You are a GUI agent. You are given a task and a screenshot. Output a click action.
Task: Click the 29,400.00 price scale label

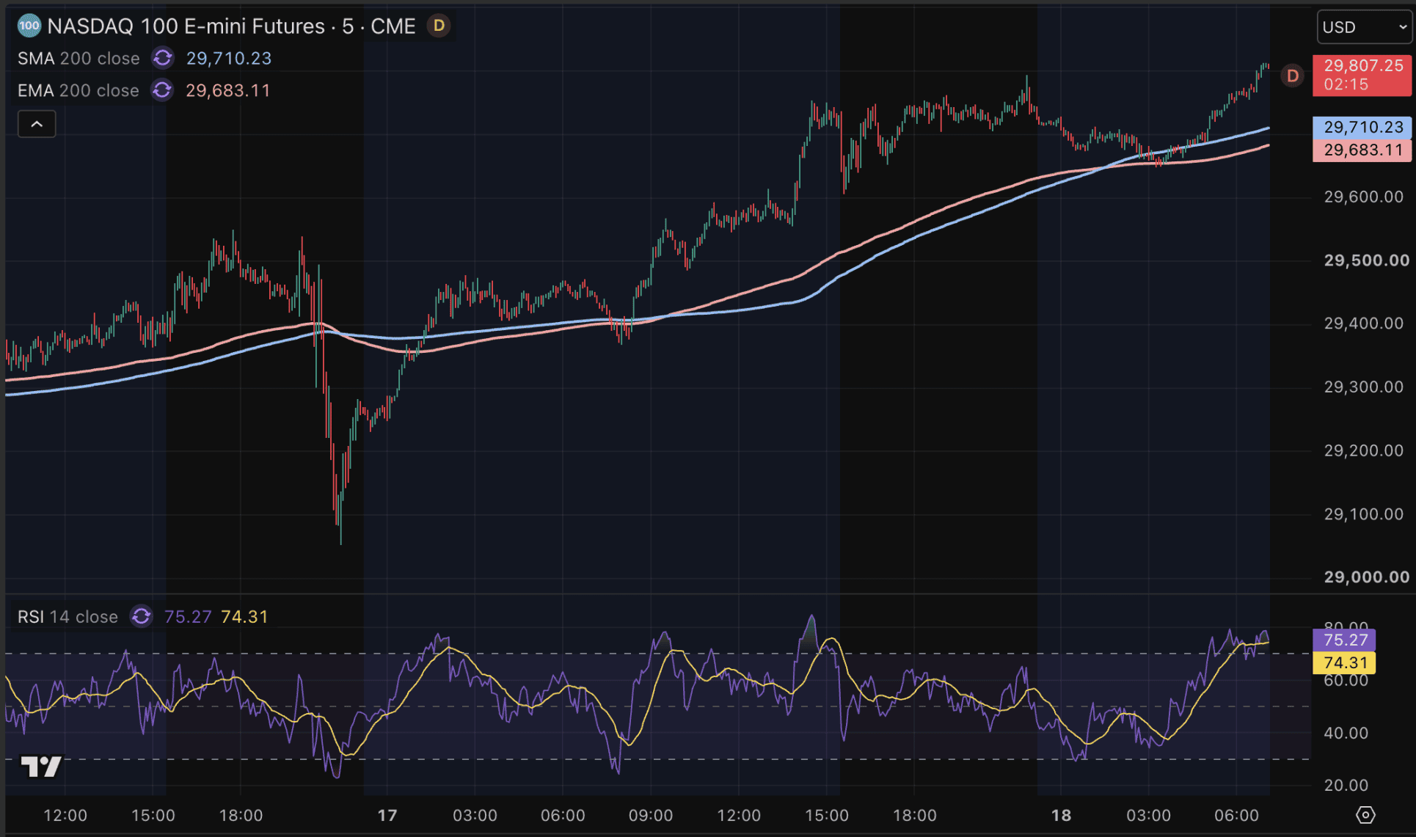pos(1363,324)
